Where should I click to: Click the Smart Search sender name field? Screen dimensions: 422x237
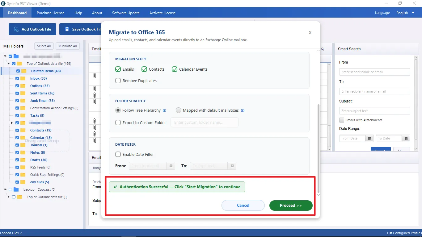pos(375,72)
